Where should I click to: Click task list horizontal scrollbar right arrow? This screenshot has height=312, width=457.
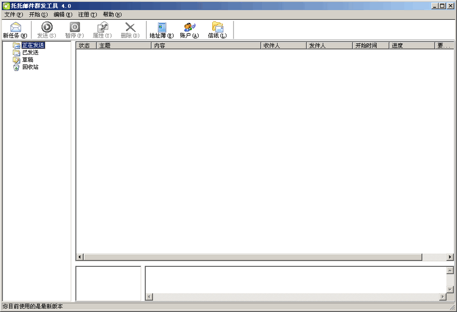tap(450, 257)
